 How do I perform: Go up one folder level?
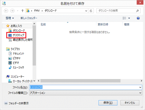pos(22,11)
